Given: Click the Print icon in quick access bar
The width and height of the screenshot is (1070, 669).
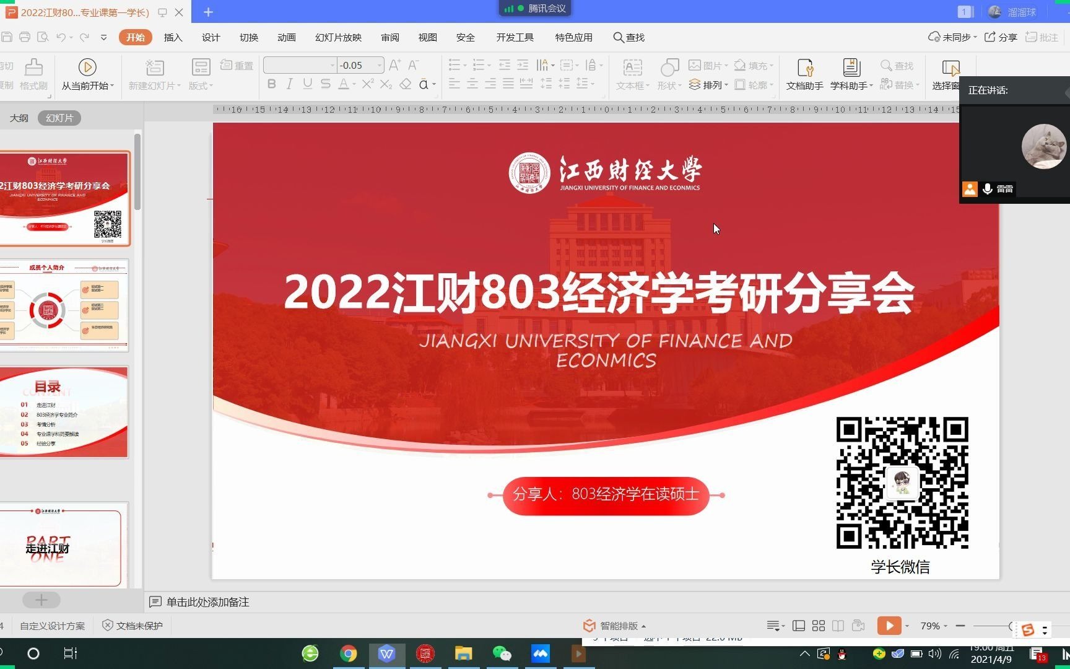Looking at the screenshot, I should click(25, 37).
